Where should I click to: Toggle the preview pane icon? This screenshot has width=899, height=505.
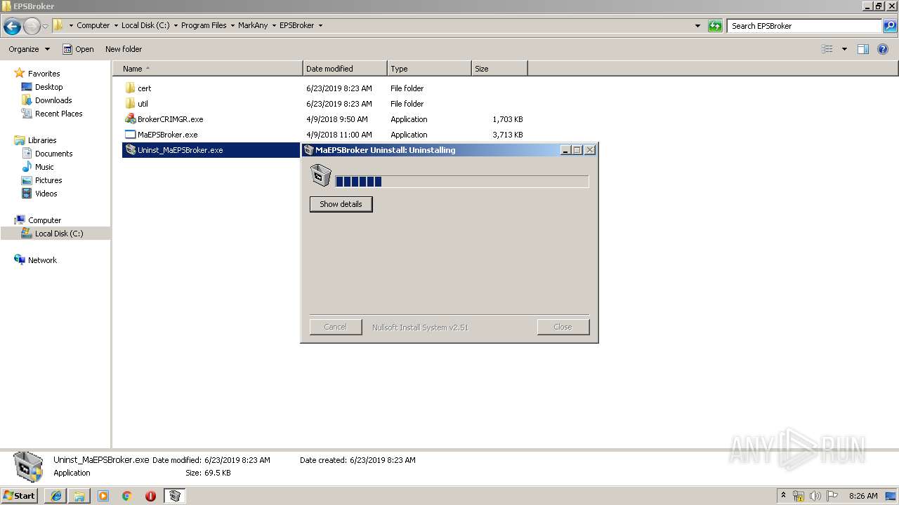pos(863,49)
